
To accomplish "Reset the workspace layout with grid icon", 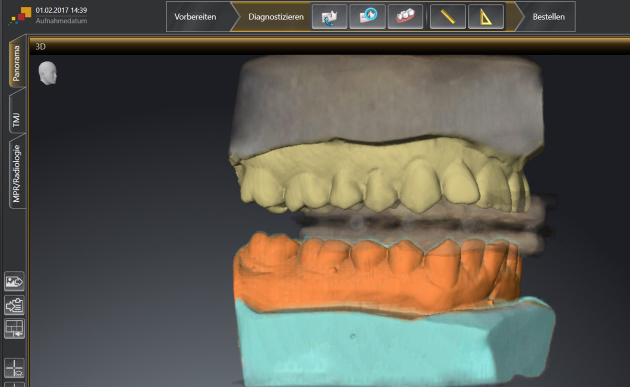I will coord(14,328).
